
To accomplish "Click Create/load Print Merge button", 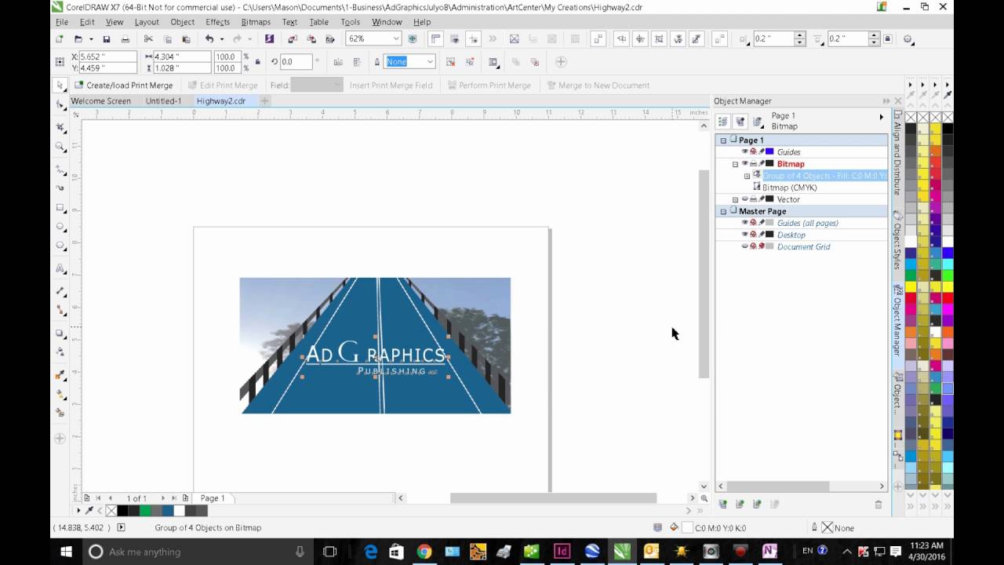I will coord(123,85).
